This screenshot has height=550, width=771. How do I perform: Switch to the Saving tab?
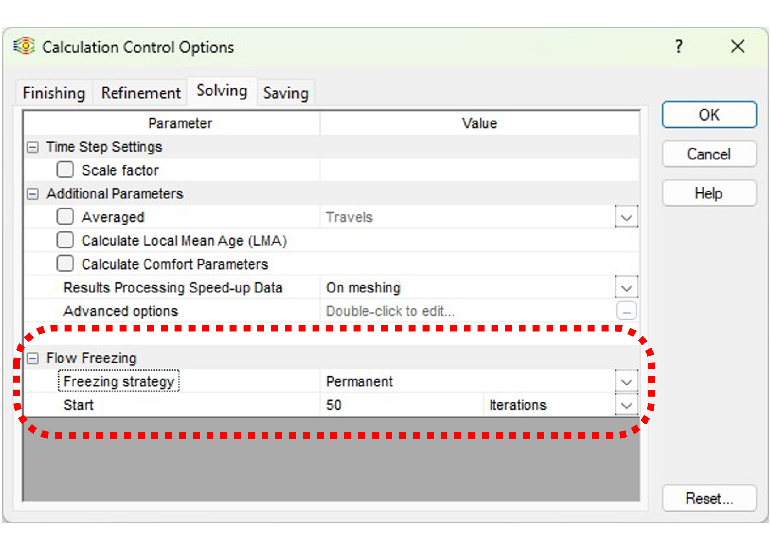point(285,93)
